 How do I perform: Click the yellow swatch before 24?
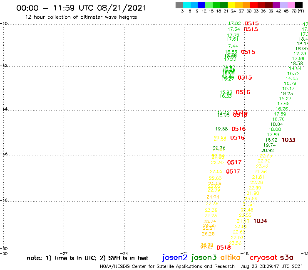point(231,5)
